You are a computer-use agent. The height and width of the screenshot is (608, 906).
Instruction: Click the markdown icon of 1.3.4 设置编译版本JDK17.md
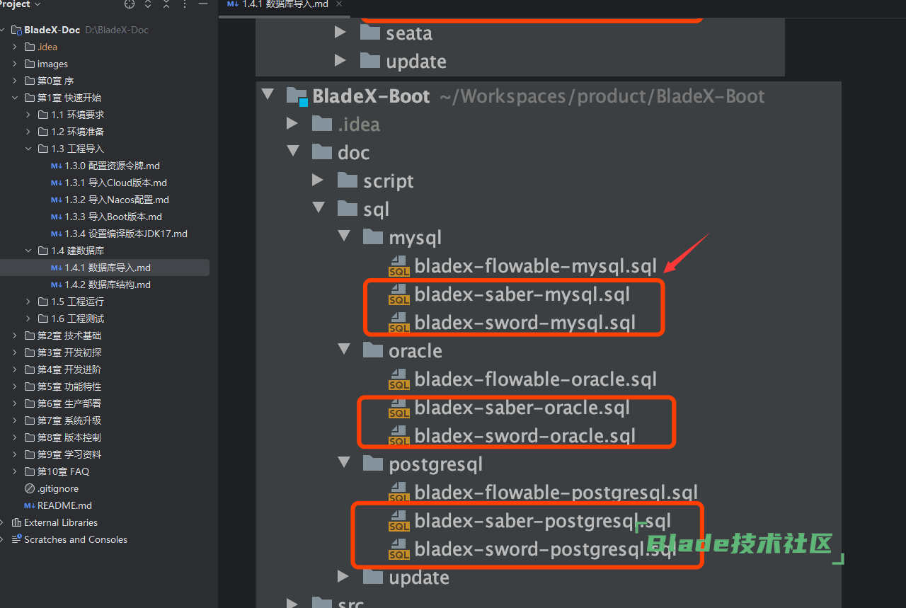click(57, 234)
